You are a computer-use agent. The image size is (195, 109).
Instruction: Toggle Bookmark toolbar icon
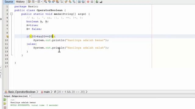tap(74, 2)
